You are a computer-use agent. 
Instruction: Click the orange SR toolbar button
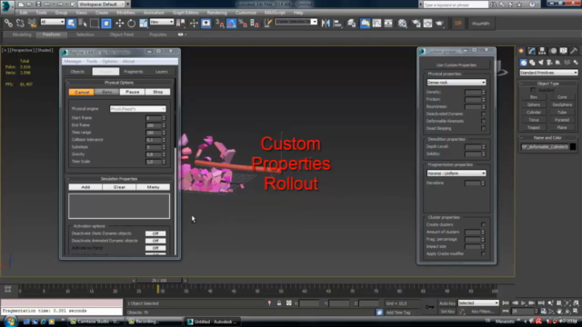coord(458,24)
